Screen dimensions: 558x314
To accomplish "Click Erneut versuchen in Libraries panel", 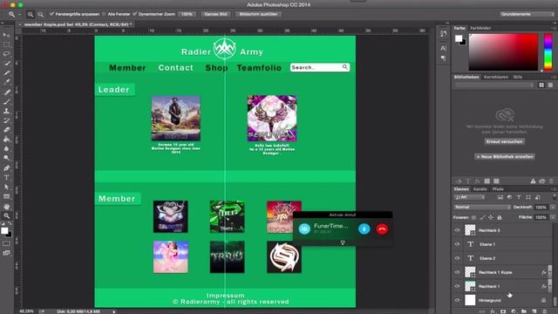I will pyautogui.click(x=504, y=141).
